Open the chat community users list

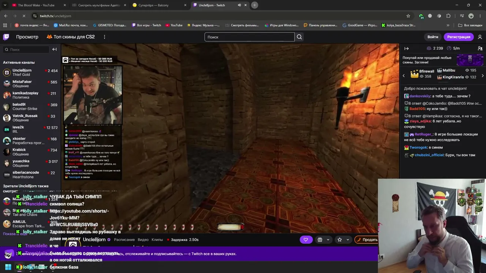pos(480,49)
